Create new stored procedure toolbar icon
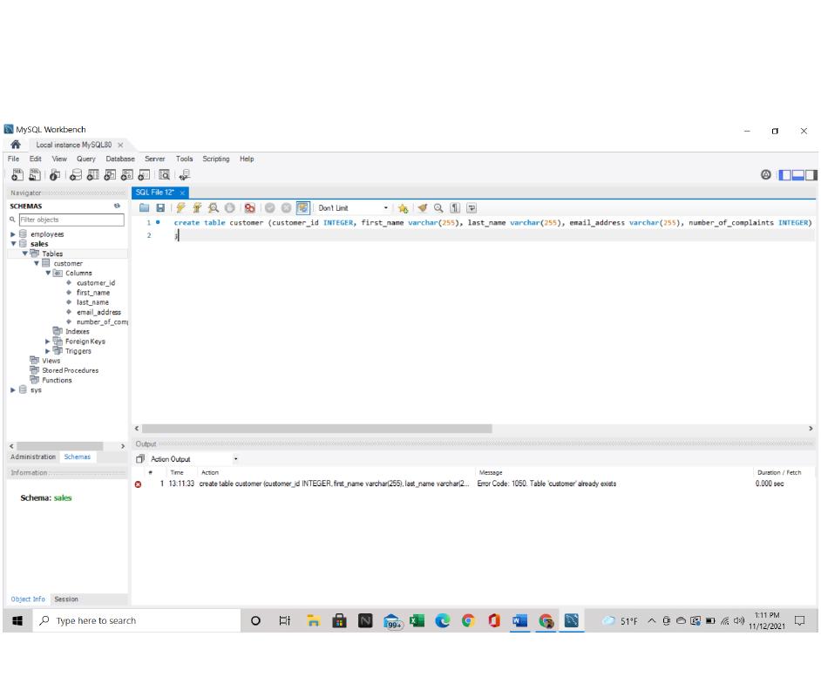This screenshot has width=821, height=697. [x=126, y=175]
